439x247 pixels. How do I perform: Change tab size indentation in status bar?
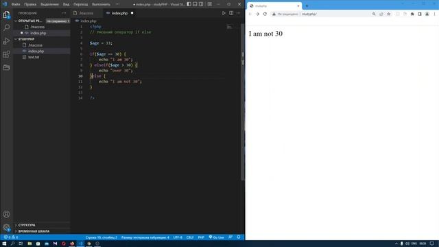tap(145, 237)
